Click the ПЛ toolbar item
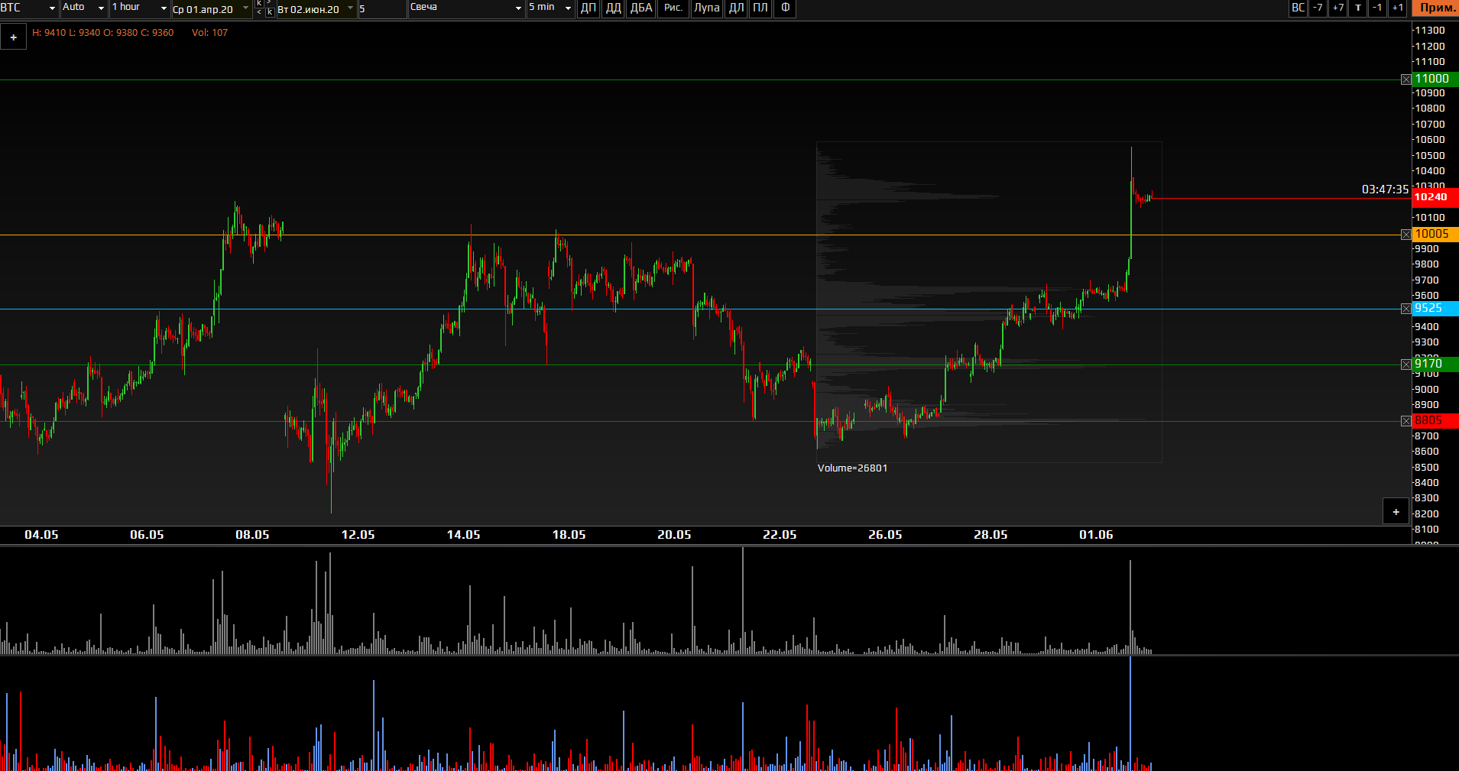Image resolution: width=1459 pixels, height=771 pixels. 760,8
